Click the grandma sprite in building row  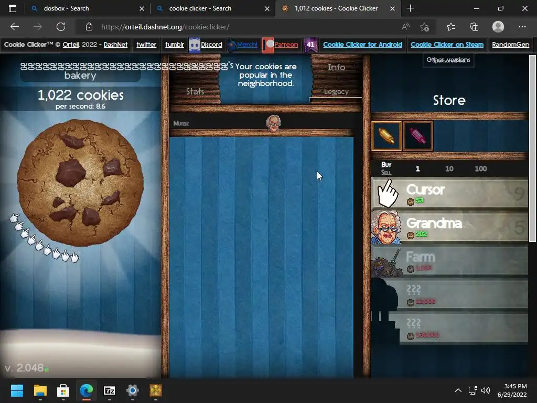tap(273, 123)
